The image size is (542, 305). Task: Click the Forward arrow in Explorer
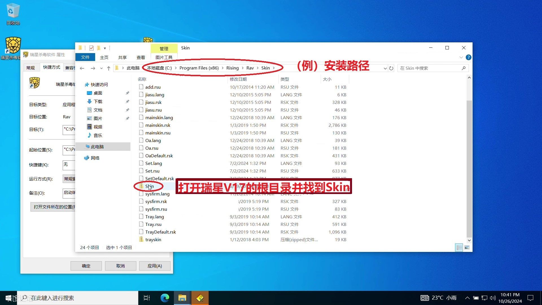pos(93,68)
